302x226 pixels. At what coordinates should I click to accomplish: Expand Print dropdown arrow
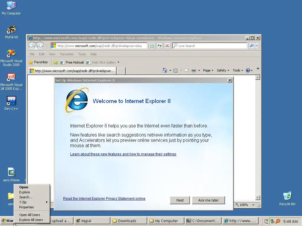click(x=199, y=71)
